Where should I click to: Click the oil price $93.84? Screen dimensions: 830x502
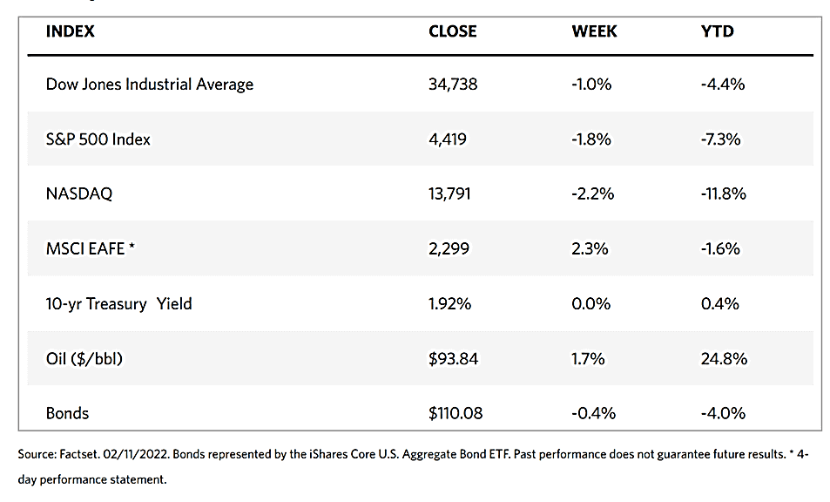pyautogui.click(x=453, y=358)
